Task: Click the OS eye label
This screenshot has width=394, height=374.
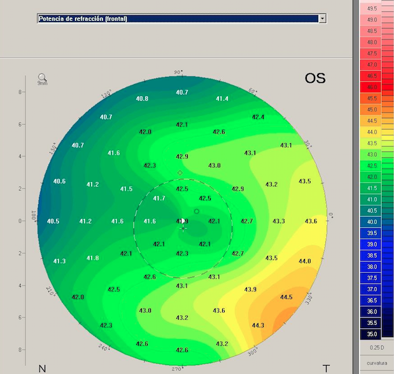Action: 314,78
